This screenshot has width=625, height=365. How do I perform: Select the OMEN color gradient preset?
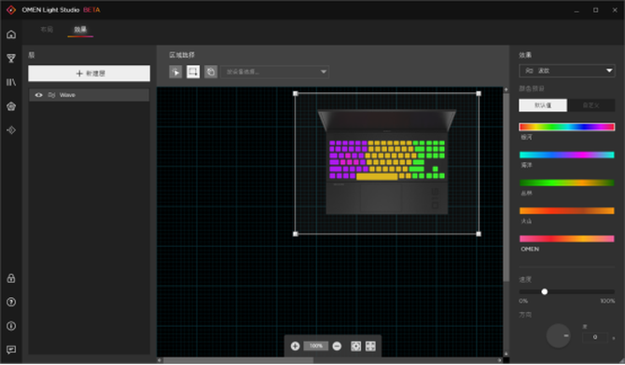click(567, 238)
